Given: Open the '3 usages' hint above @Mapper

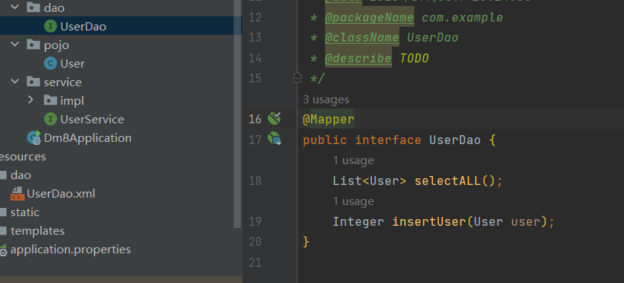Looking at the screenshot, I should [326, 100].
